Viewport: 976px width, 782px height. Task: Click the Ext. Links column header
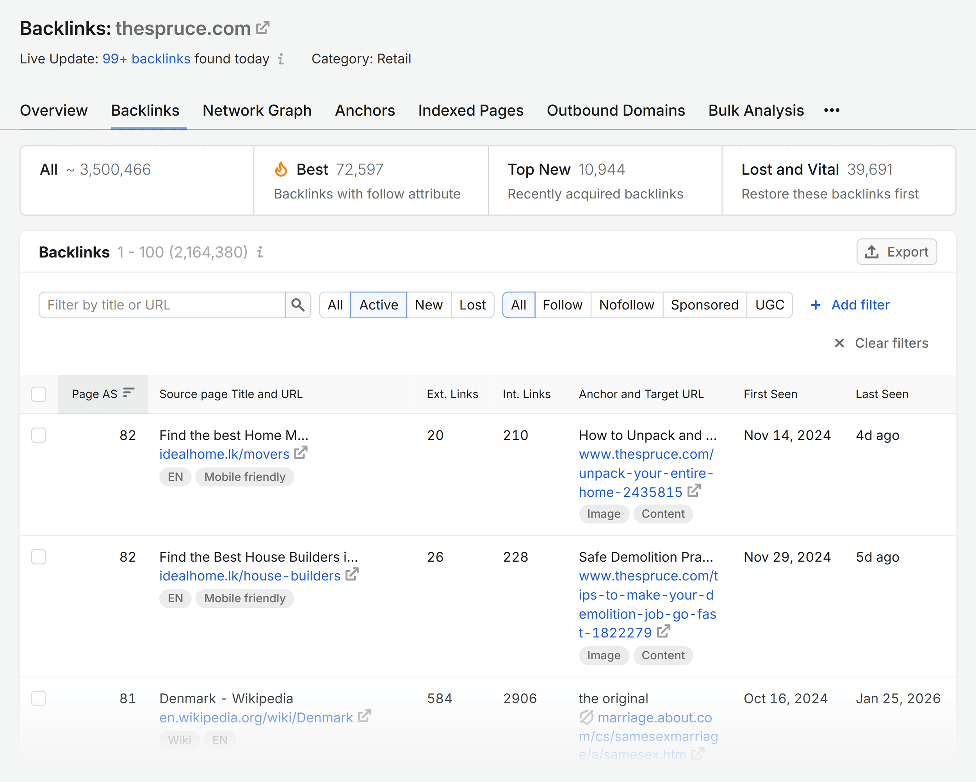452,394
